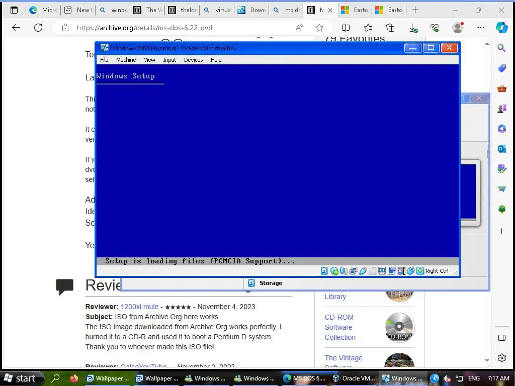Open the tree icon in Edge sidebar

pos(501,209)
